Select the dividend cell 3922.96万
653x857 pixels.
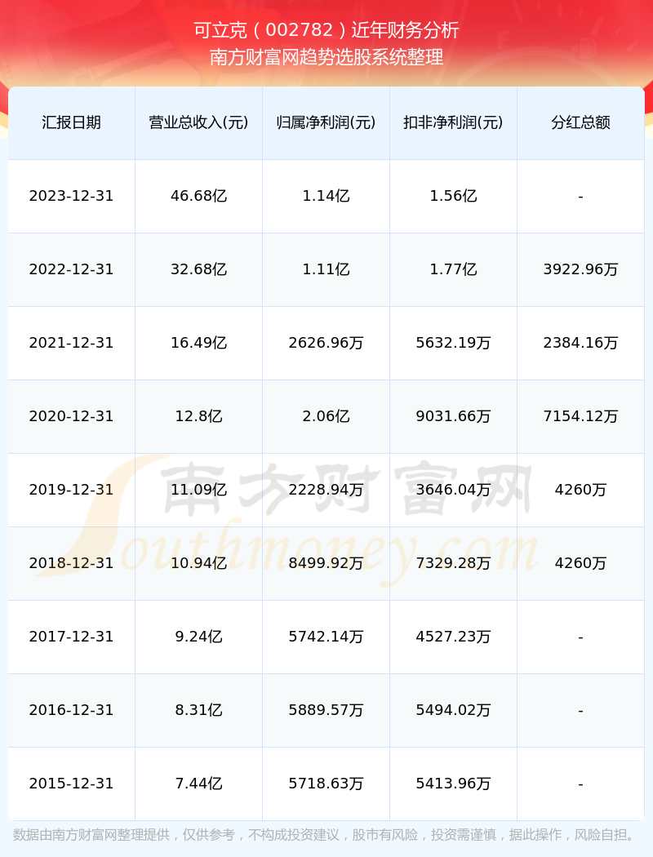pos(581,269)
